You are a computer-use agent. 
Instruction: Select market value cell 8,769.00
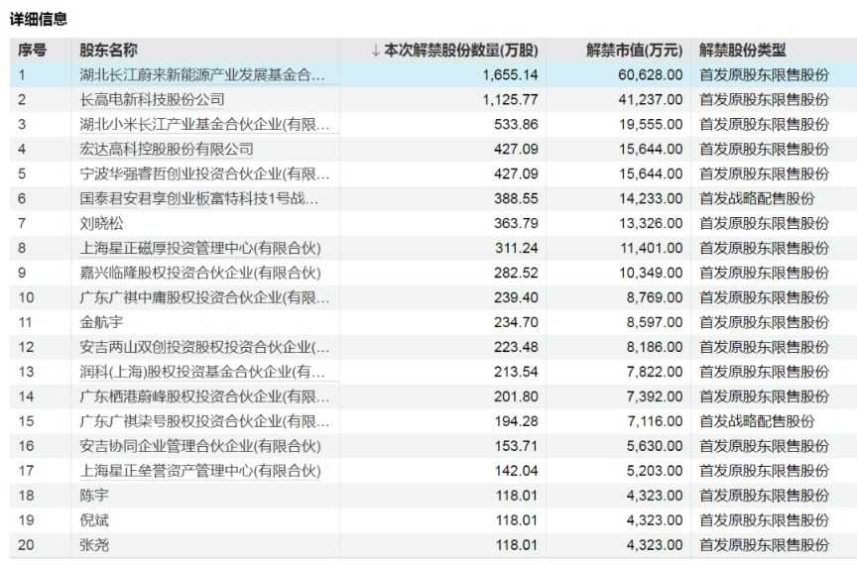655,297
